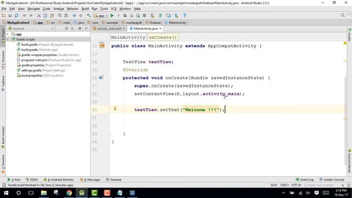Toggle the Captures sidebar tool window

tap(3, 83)
